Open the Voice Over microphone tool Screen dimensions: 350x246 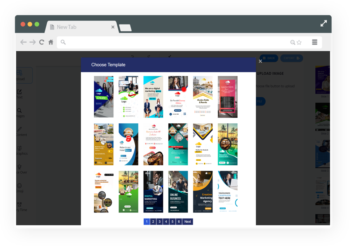point(21,169)
